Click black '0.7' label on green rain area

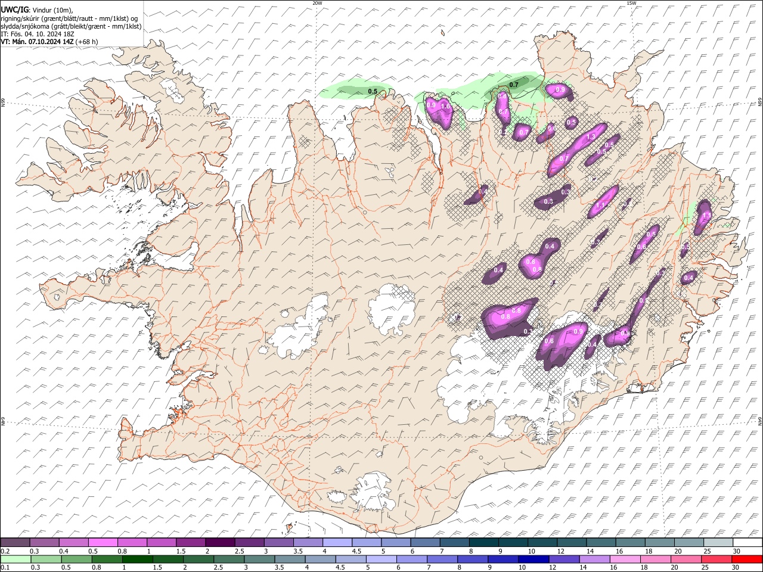click(x=514, y=85)
